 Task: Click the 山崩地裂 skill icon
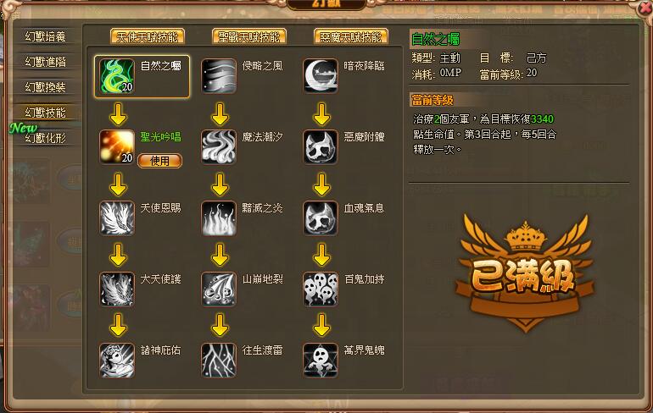pyautogui.click(x=219, y=289)
